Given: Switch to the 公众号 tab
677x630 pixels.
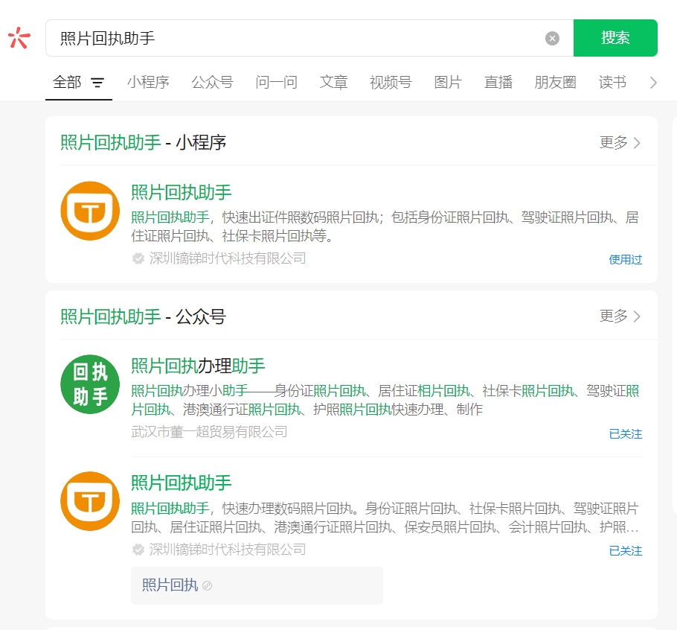Looking at the screenshot, I should [212, 82].
